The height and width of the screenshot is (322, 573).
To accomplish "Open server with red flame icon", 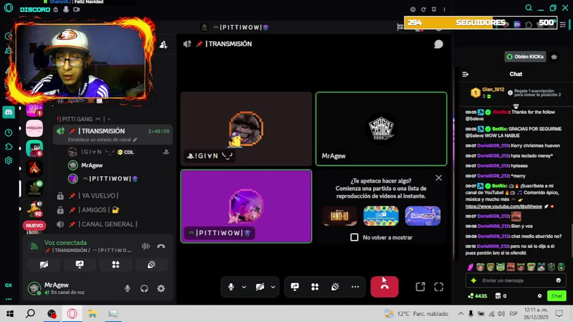I will click(35, 168).
